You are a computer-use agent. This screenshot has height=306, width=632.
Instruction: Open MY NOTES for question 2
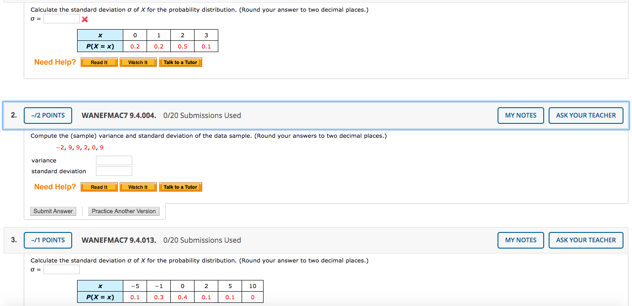[x=521, y=115]
